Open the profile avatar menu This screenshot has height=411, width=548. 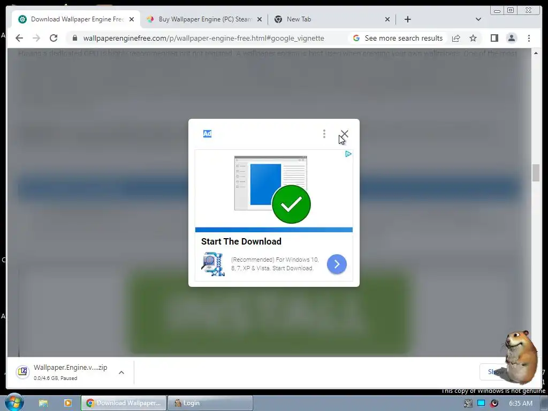[x=511, y=38]
